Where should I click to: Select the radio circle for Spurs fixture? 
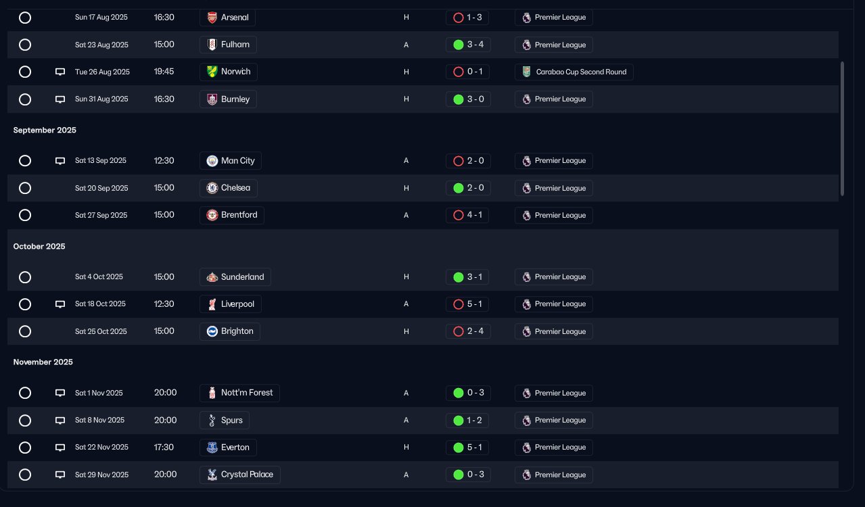25,420
